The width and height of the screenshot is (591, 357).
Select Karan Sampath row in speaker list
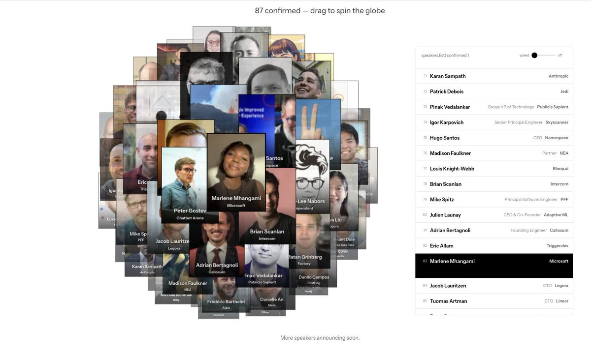point(494,76)
